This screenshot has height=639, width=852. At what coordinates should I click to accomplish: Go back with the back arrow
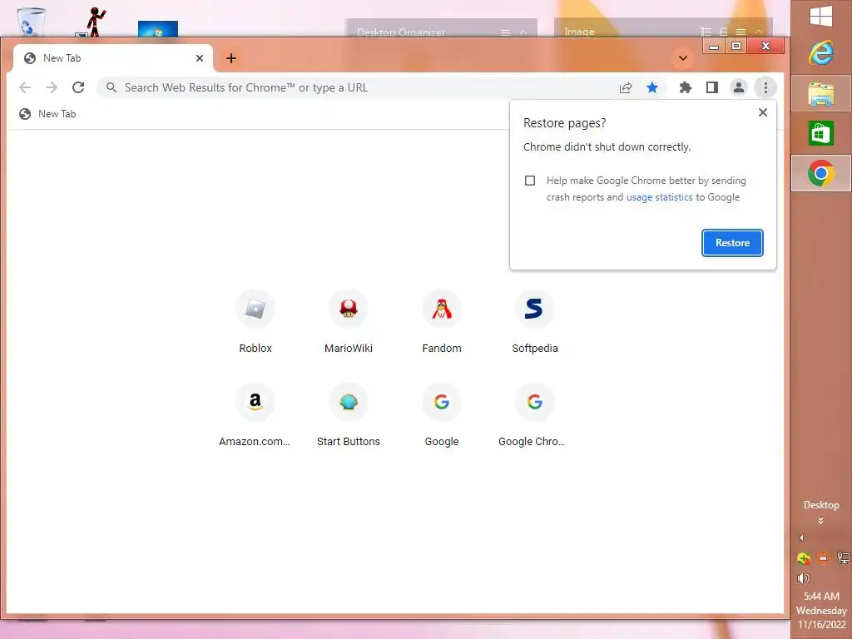pyautogui.click(x=25, y=87)
